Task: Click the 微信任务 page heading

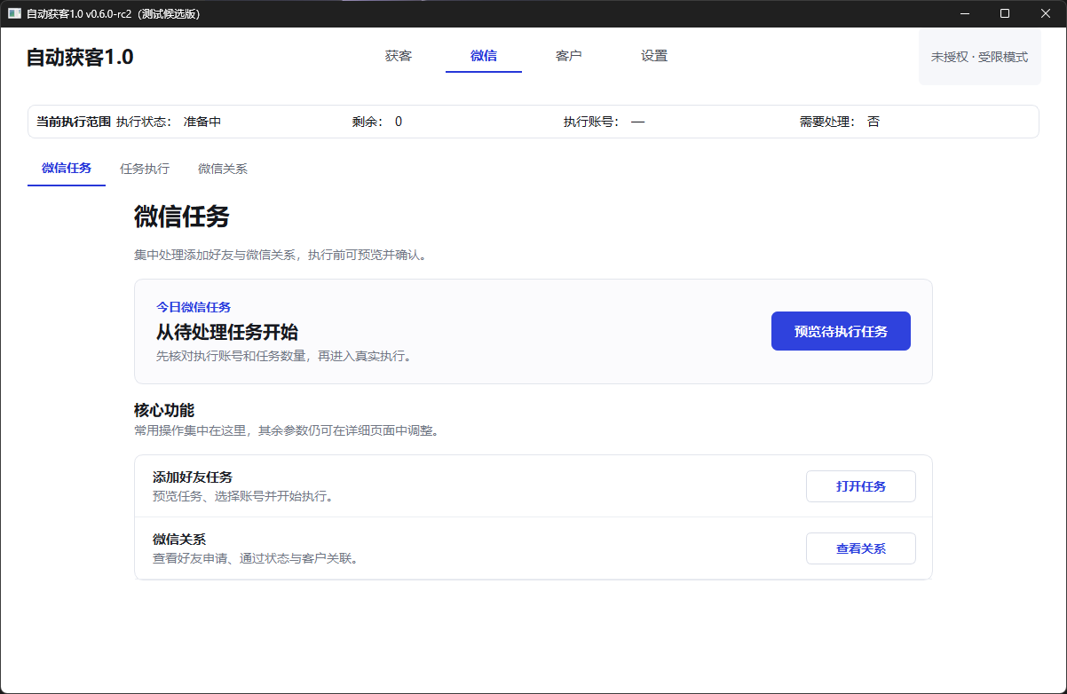Action: tap(182, 217)
